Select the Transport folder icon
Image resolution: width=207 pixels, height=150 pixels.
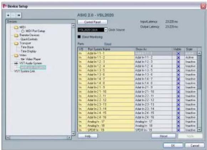(16, 43)
